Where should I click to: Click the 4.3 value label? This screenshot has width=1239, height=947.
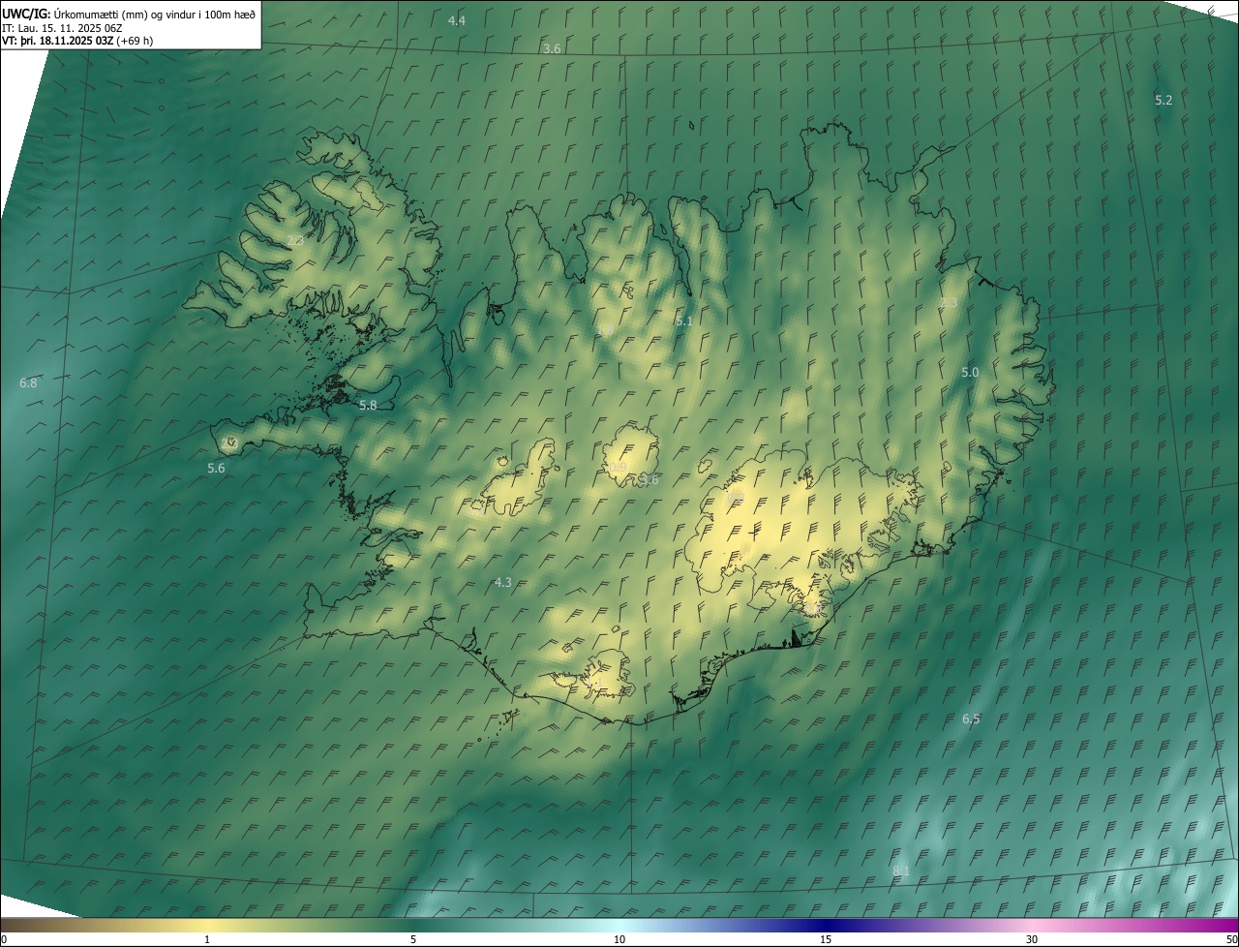click(502, 582)
